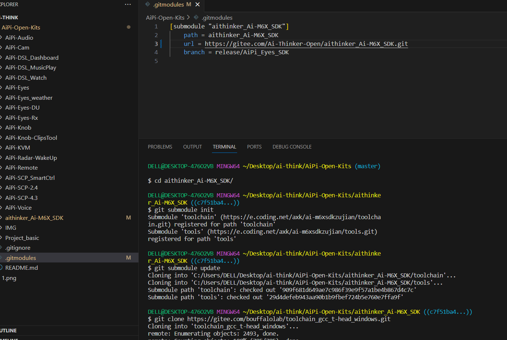Click the M status badge on .gitmodules row
507x340 pixels.
point(128,258)
